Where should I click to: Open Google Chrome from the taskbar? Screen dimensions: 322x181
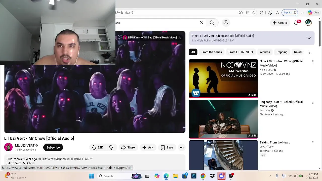click(x=203, y=176)
